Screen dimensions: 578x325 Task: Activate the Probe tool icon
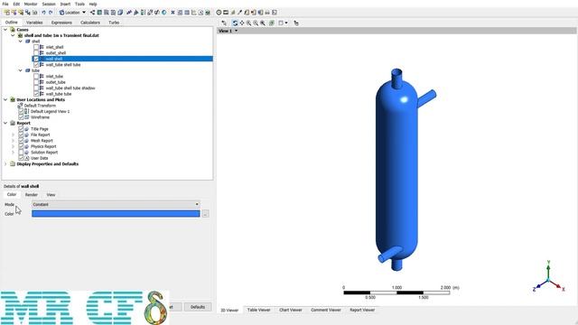239,13
